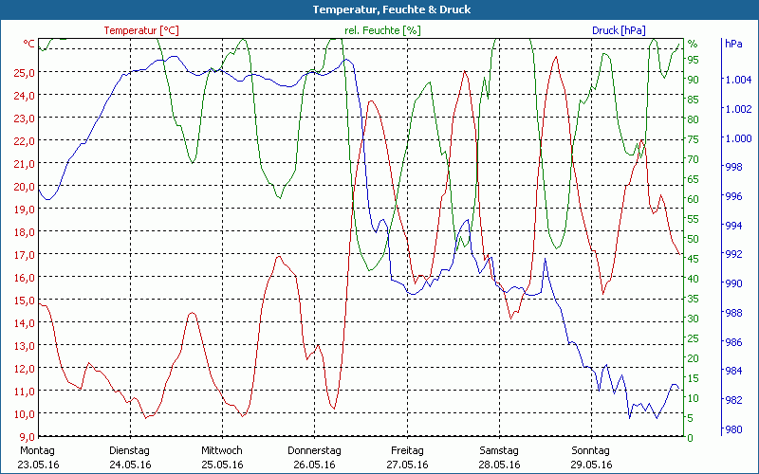Viewport: 759px width, 474px height.
Task: Click the 25,0 temperature axis tick
Action: coord(23,73)
